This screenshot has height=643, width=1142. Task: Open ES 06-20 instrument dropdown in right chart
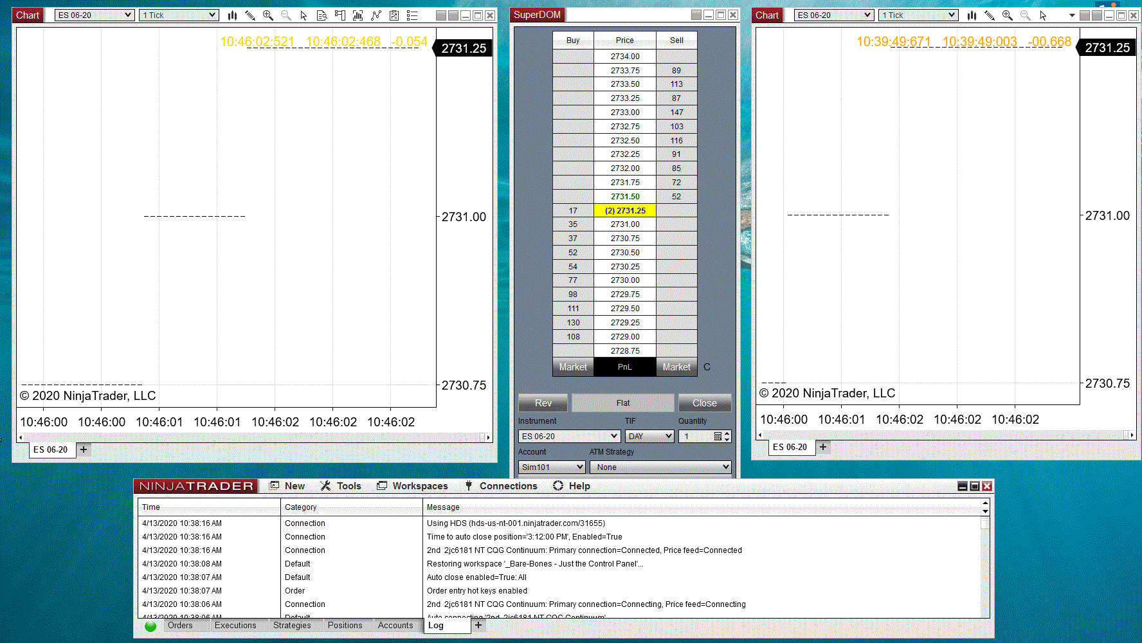pos(834,15)
